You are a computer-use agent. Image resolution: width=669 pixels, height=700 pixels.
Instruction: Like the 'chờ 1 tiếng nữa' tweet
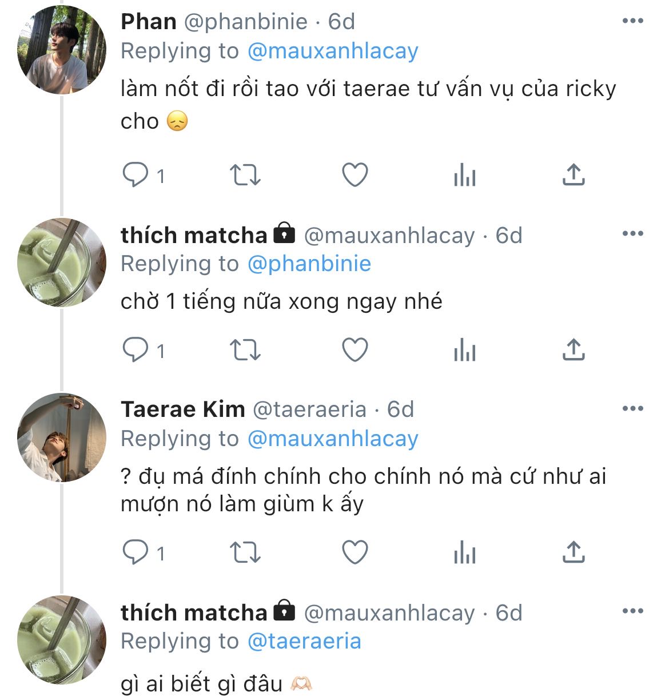(x=355, y=350)
